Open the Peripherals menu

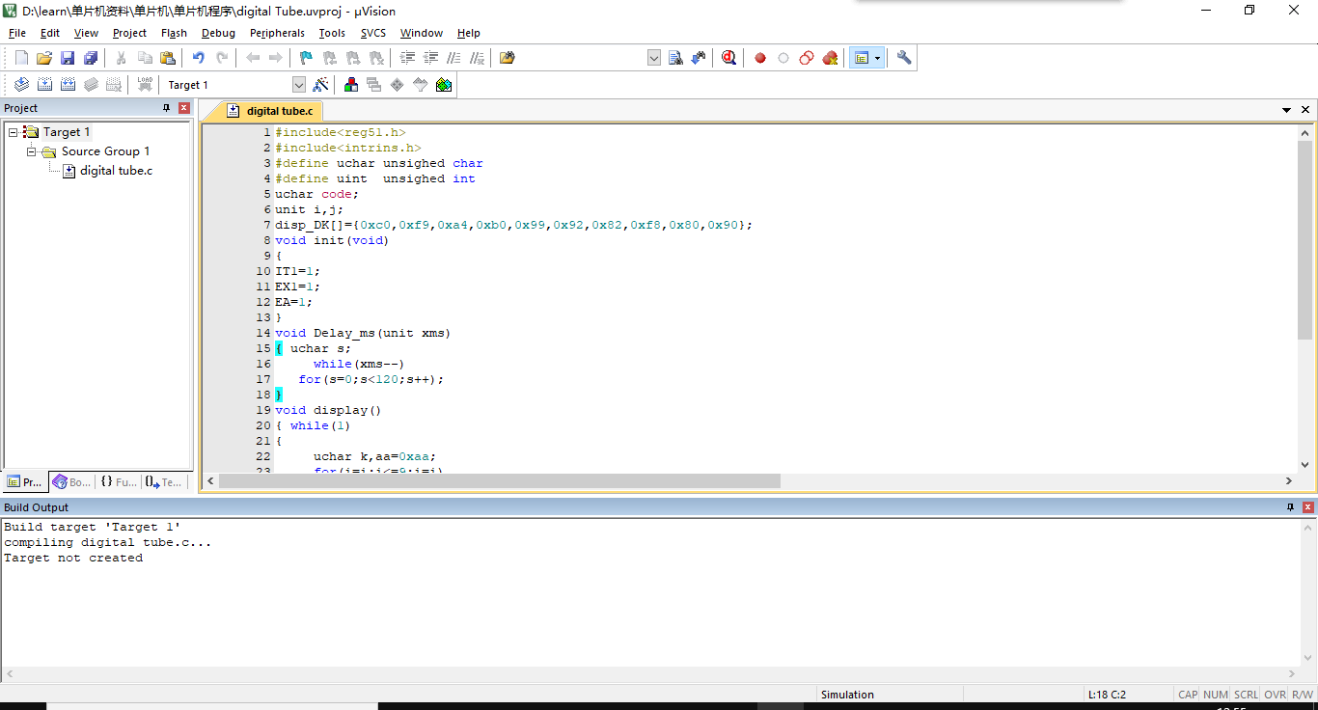pyautogui.click(x=277, y=33)
